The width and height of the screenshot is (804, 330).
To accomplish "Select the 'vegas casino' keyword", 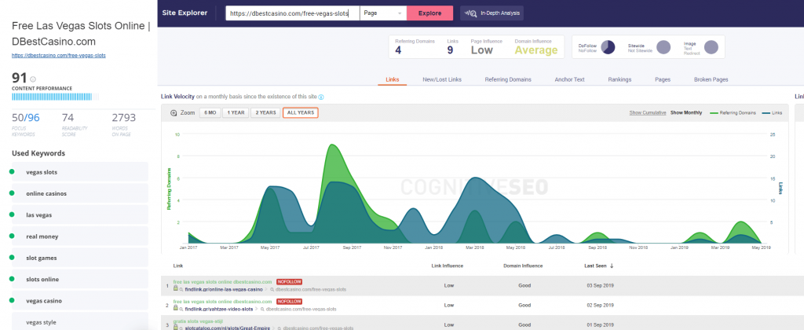I will tap(79, 301).
